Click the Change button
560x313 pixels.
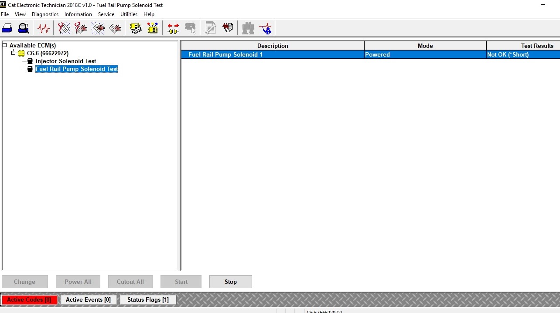pos(24,282)
